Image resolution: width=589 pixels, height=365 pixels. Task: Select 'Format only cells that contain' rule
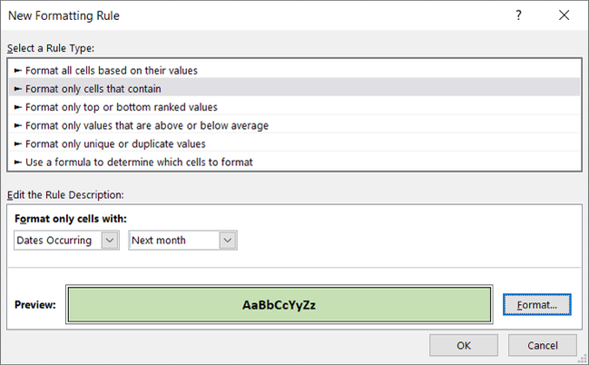pos(294,89)
